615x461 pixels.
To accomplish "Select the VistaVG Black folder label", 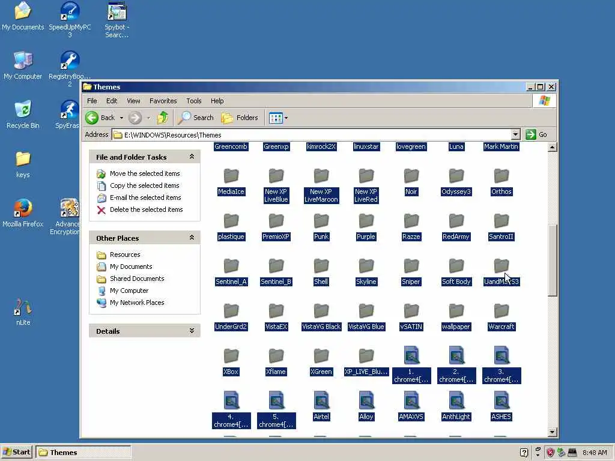I will click(x=321, y=327).
